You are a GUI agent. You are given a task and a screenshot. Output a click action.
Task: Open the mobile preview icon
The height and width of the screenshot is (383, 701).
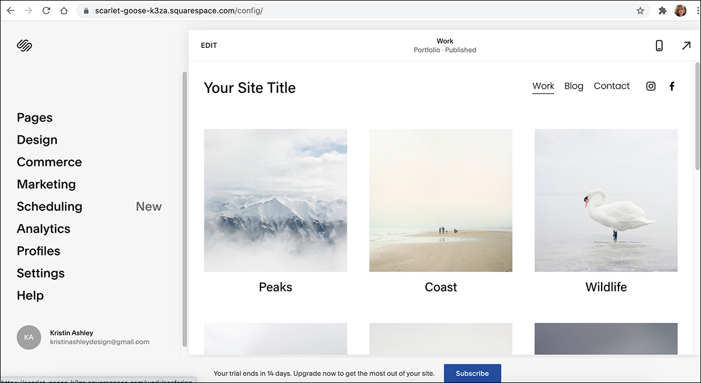(x=659, y=45)
